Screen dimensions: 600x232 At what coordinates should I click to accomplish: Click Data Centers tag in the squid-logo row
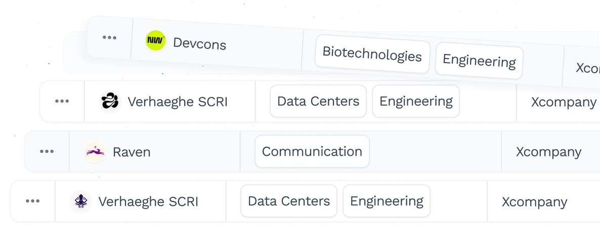[x=289, y=201]
